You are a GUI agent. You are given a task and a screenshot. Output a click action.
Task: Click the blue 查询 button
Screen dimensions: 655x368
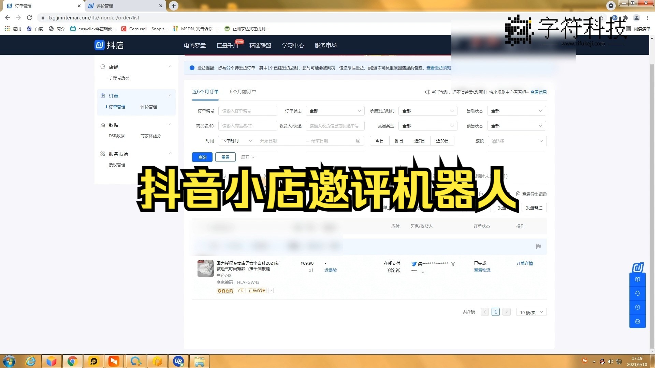click(x=202, y=157)
